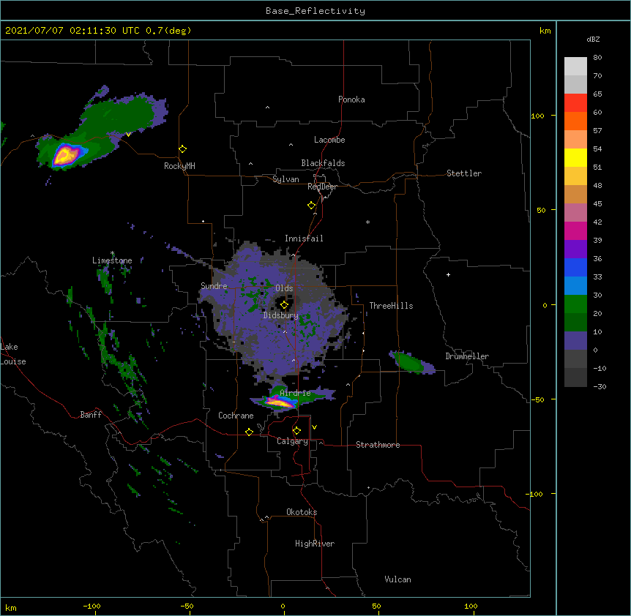Viewport: 631px width, 616px height.
Task: Click the km unit label at top right
Action: tap(545, 31)
